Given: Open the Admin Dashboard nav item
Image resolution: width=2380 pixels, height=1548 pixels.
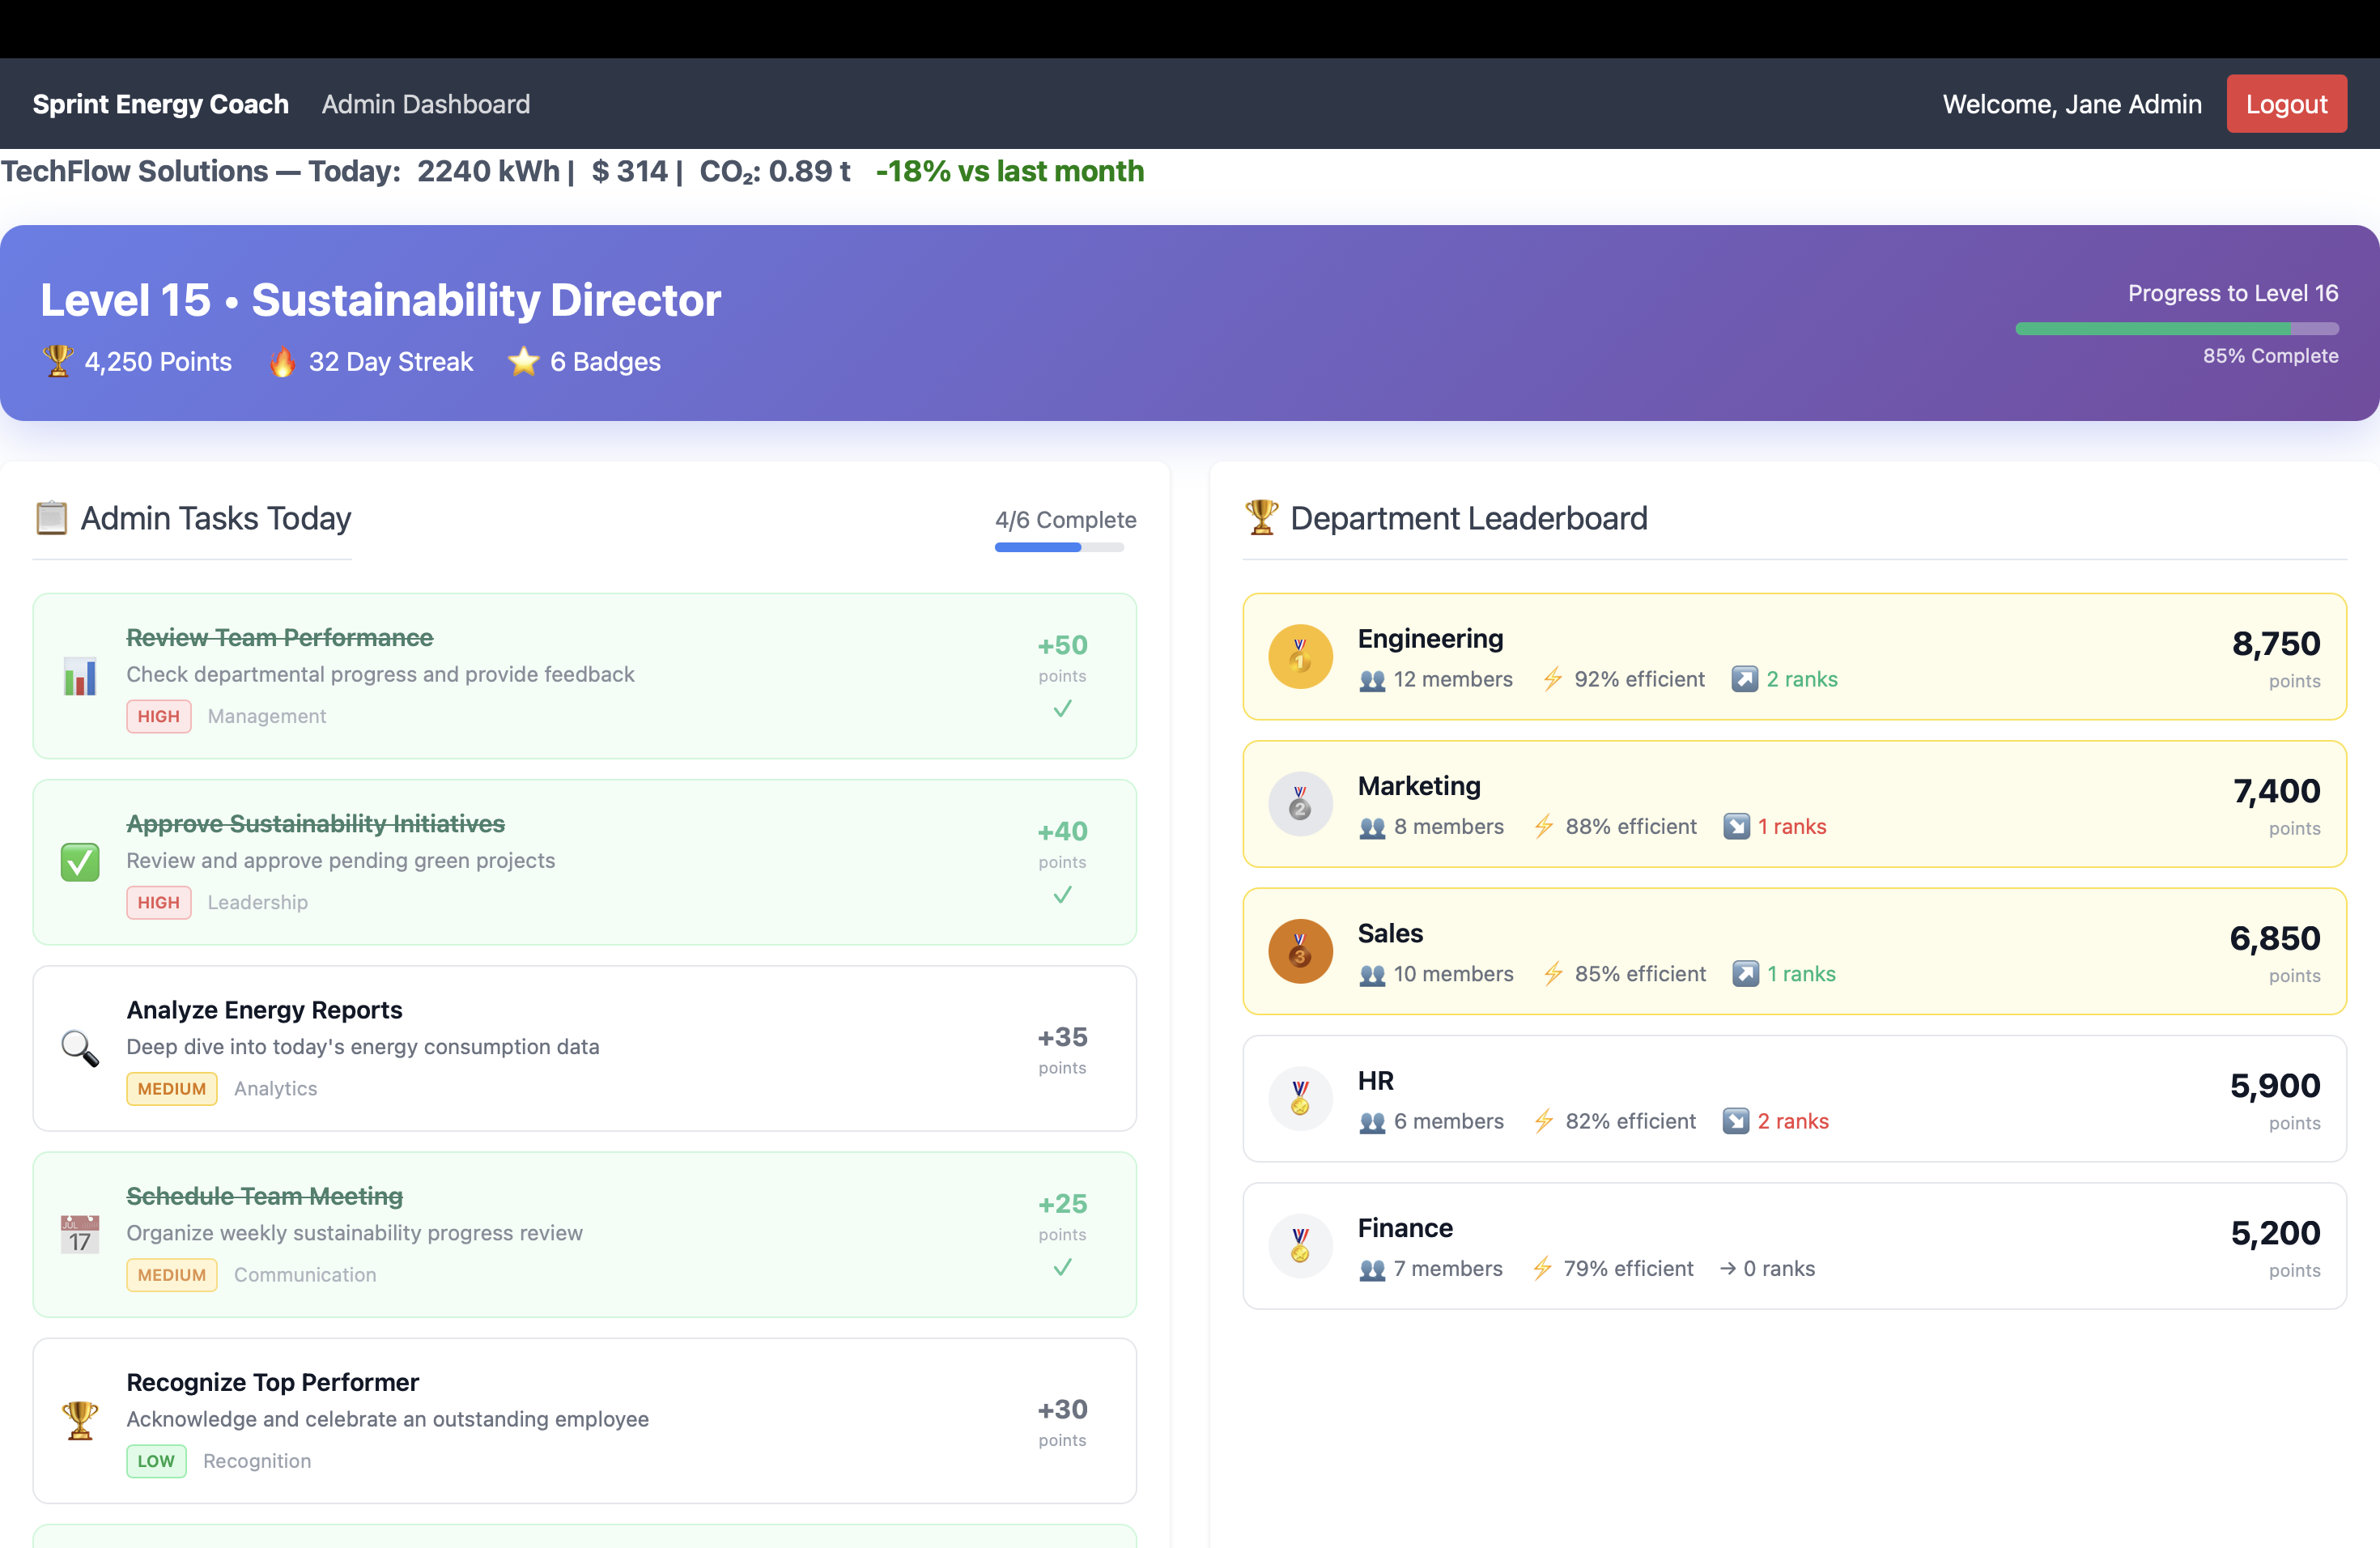Looking at the screenshot, I should click(426, 104).
